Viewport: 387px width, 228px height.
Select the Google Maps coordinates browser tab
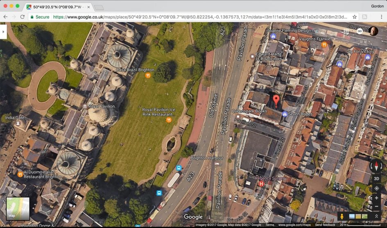pyautogui.click(x=57, y=7)
